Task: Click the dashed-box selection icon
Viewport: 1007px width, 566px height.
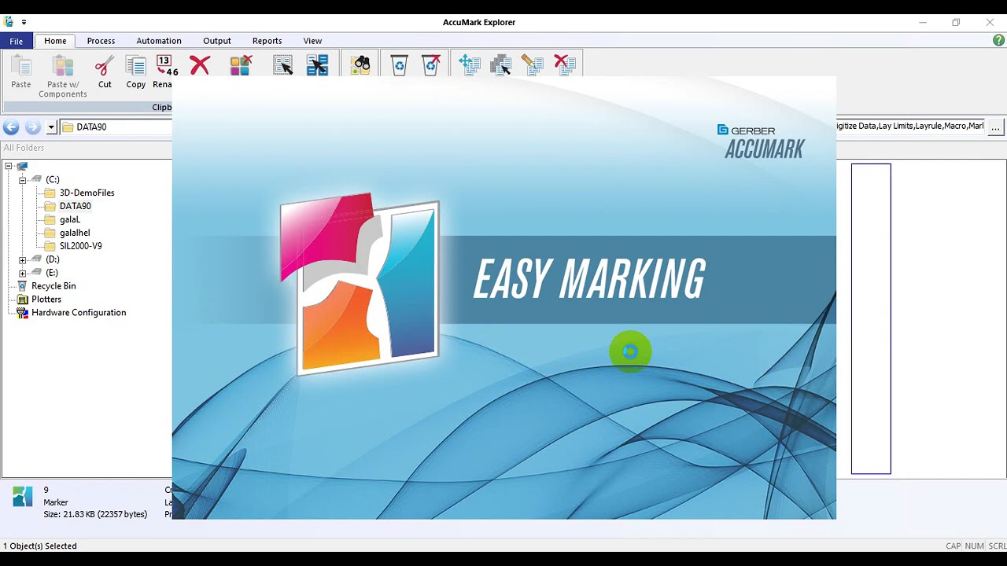Action: [x=282, y=65]
